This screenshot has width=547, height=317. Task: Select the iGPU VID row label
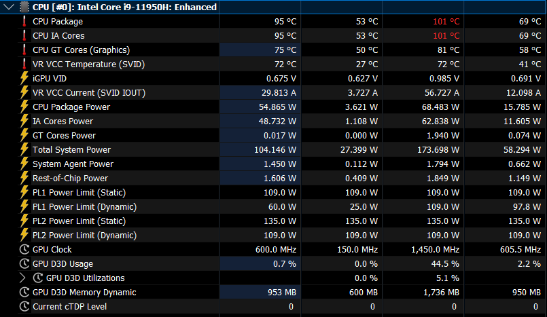click(50, 79)
